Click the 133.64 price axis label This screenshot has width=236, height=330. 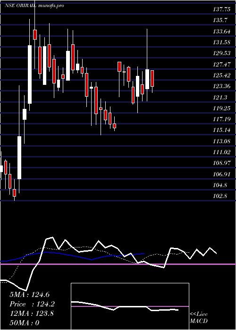[x=222, y=32]
